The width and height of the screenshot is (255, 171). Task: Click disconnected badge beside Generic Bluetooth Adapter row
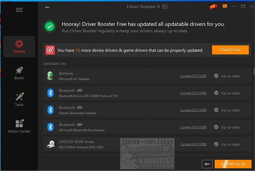point(80,107)
